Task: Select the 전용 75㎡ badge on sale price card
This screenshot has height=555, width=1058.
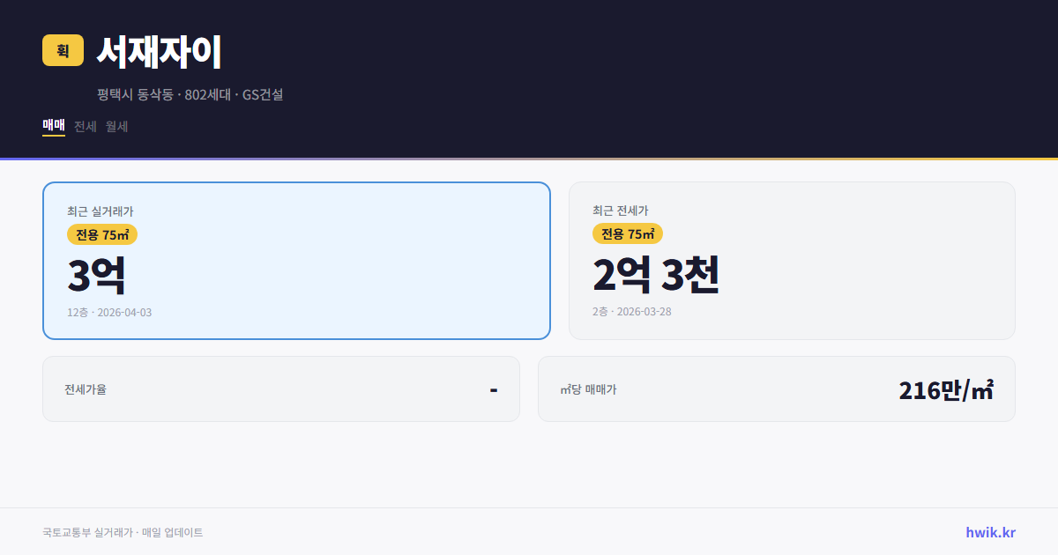Action: 98,234
